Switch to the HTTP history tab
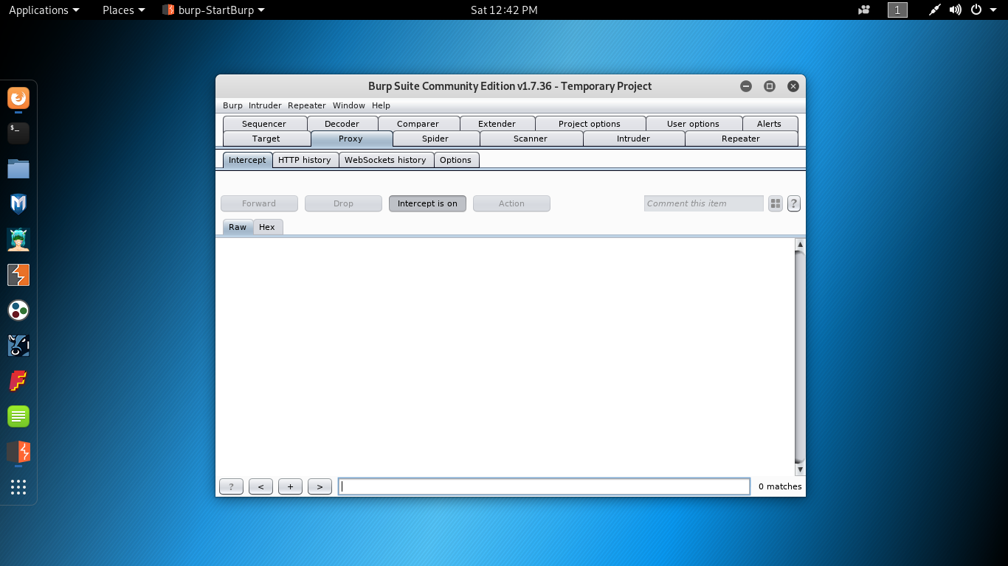 305,160
